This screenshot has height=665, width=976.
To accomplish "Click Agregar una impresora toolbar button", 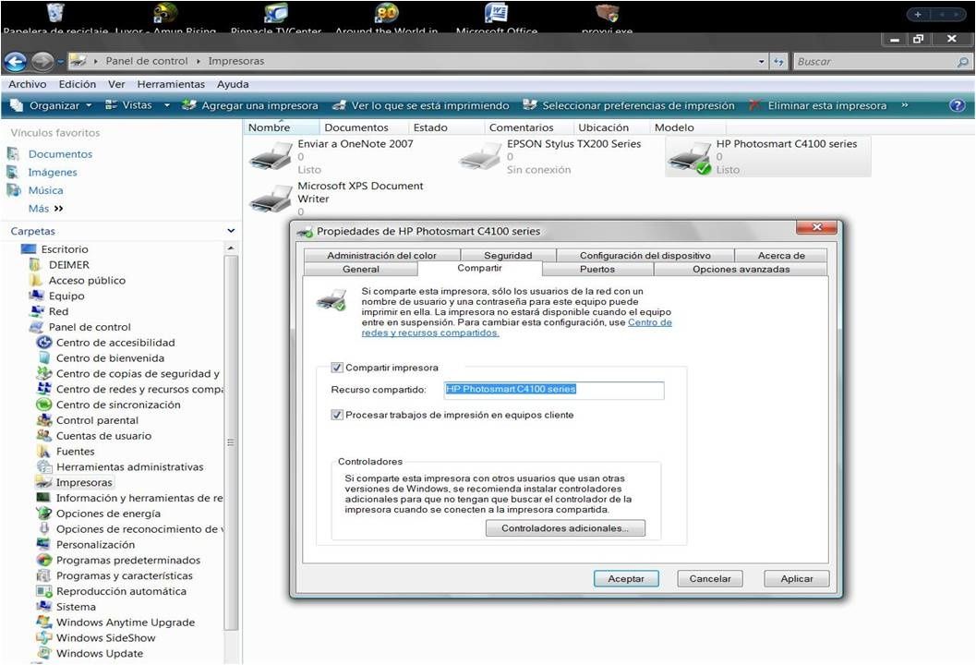I will pos(250,105).
